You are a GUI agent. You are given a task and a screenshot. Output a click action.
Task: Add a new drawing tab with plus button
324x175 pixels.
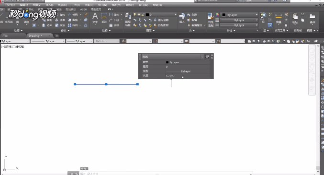[x=56, y=36]
